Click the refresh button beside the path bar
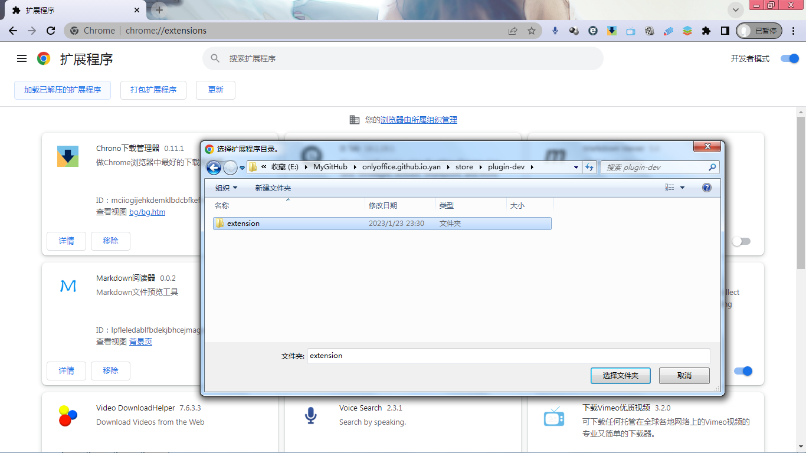This screenshot has width=806, height=453. point(589,168)
